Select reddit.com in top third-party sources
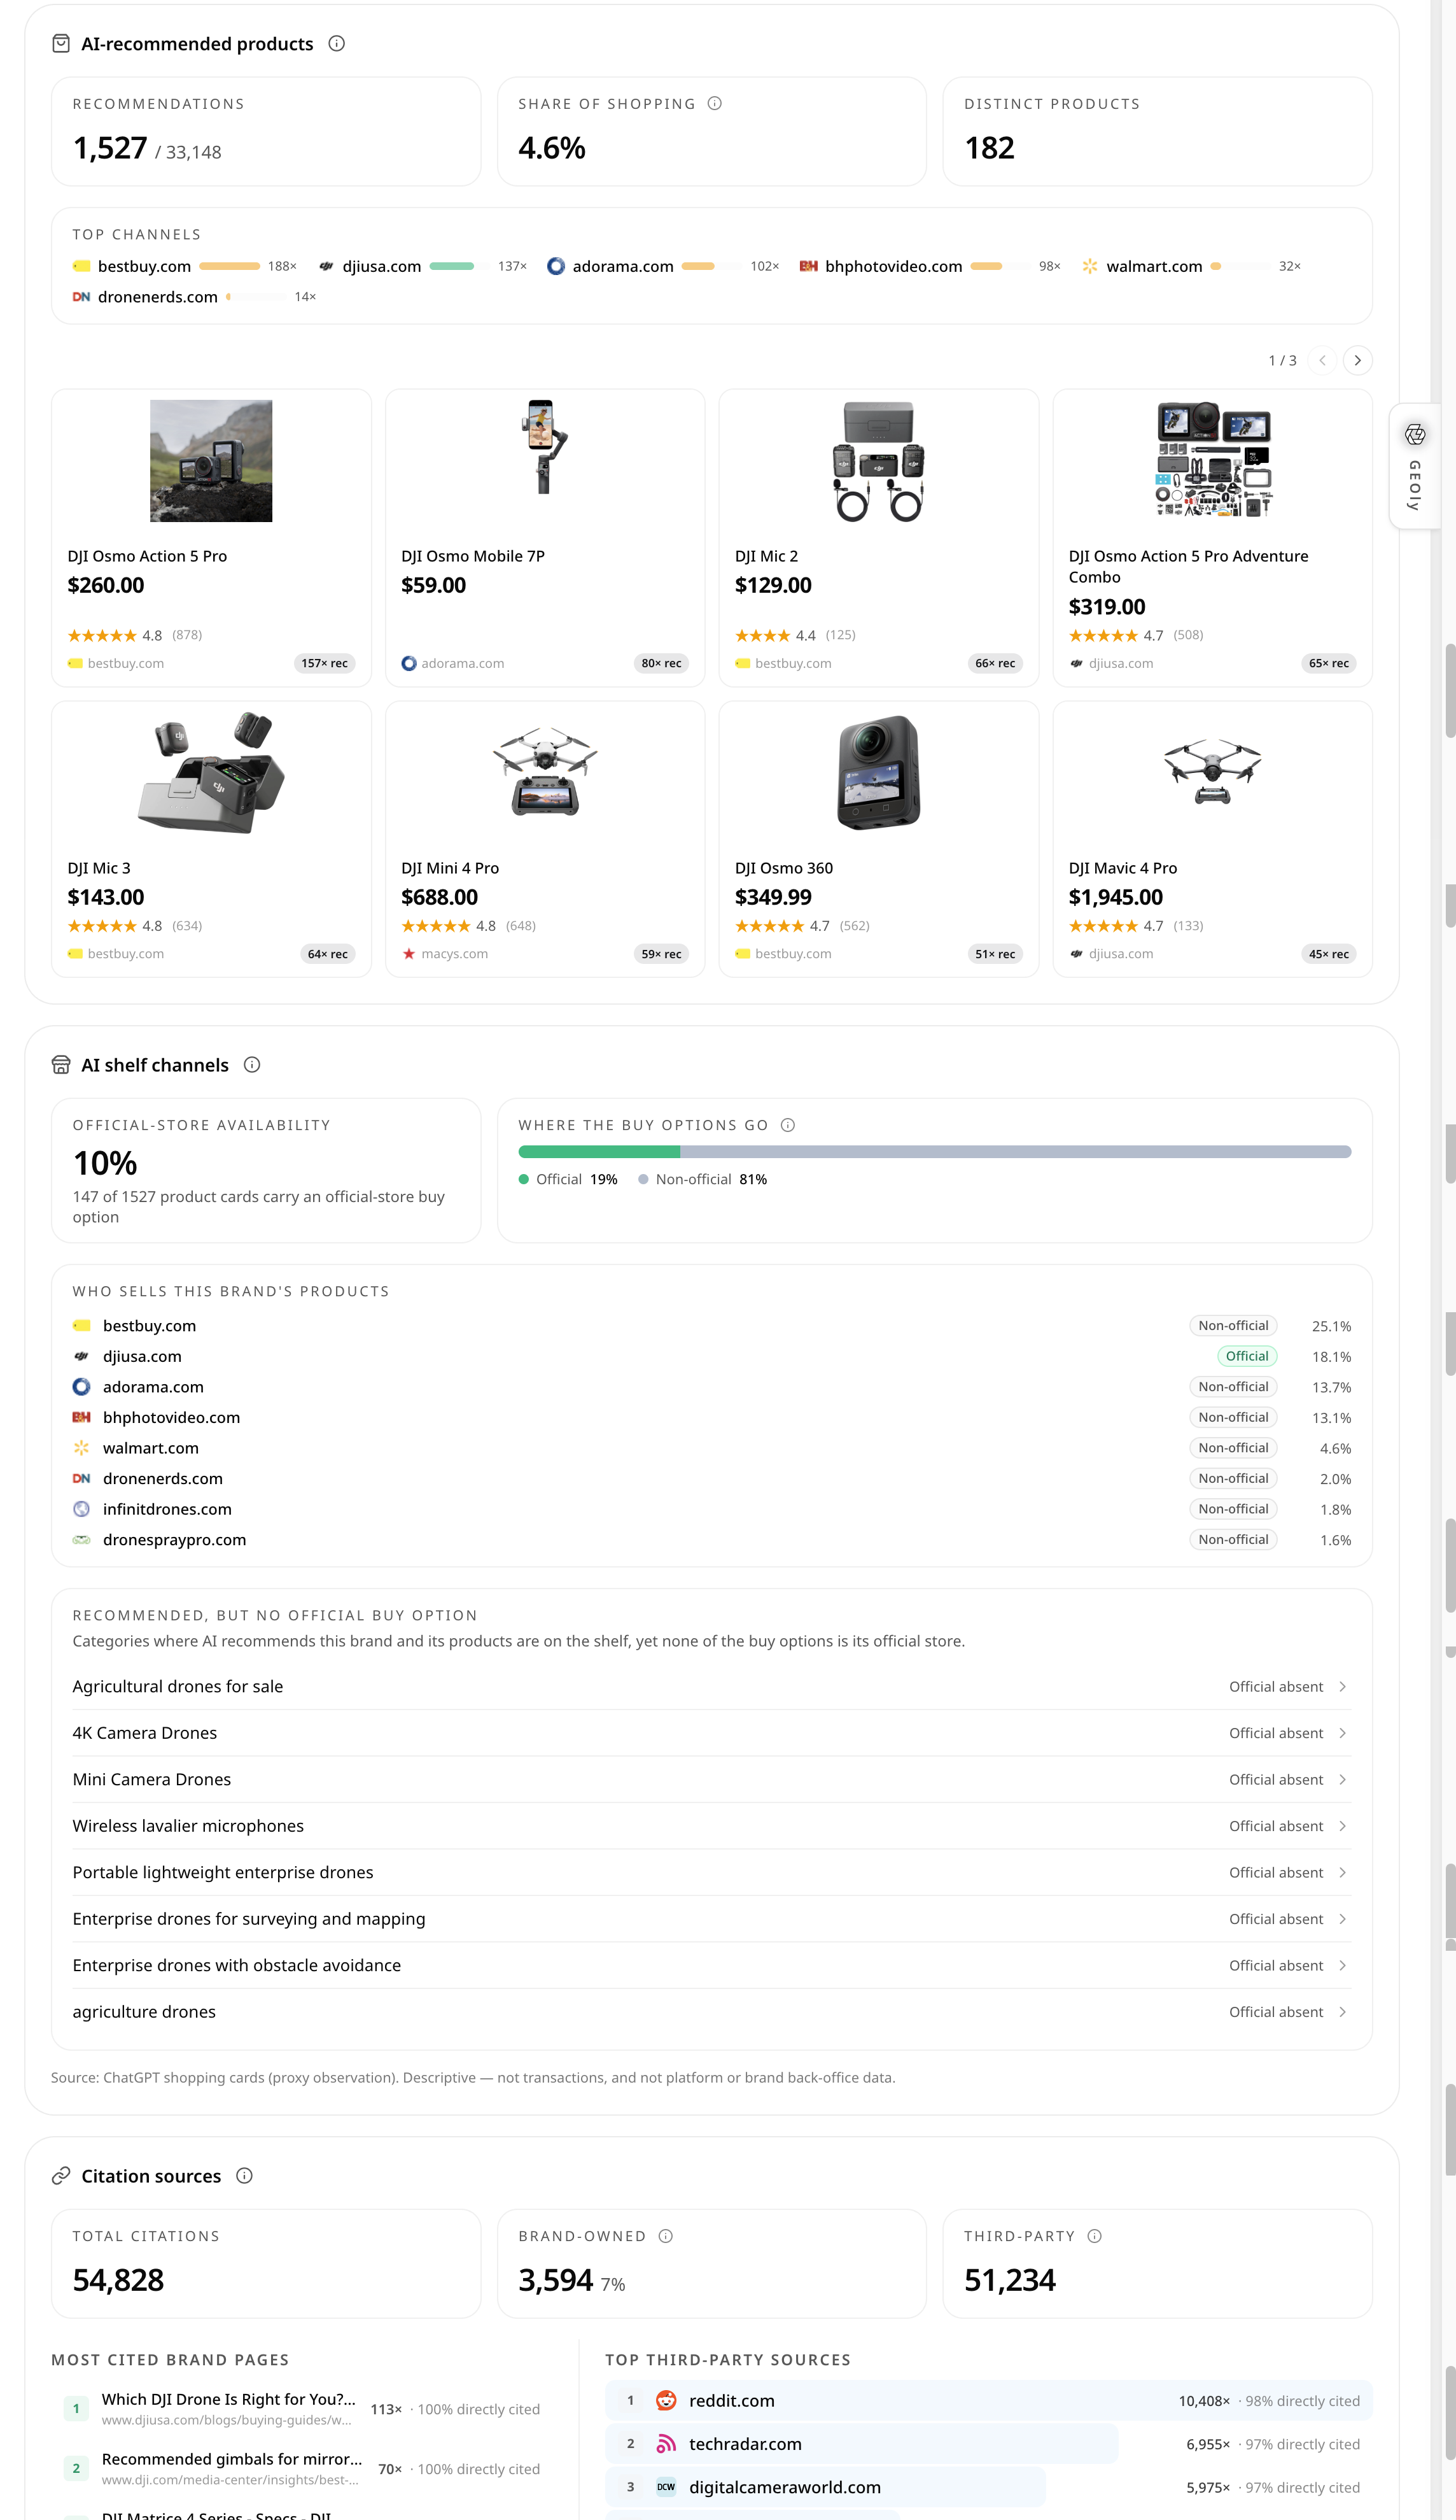 pyautogui.click(x=988, y=2400)
